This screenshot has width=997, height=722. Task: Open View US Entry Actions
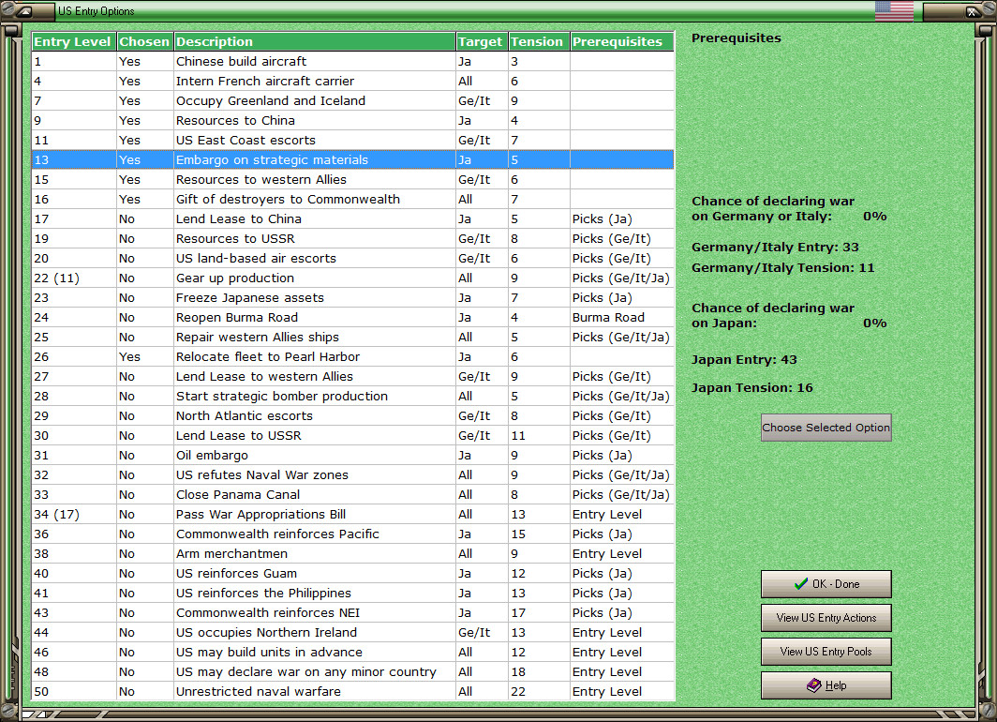826,618
